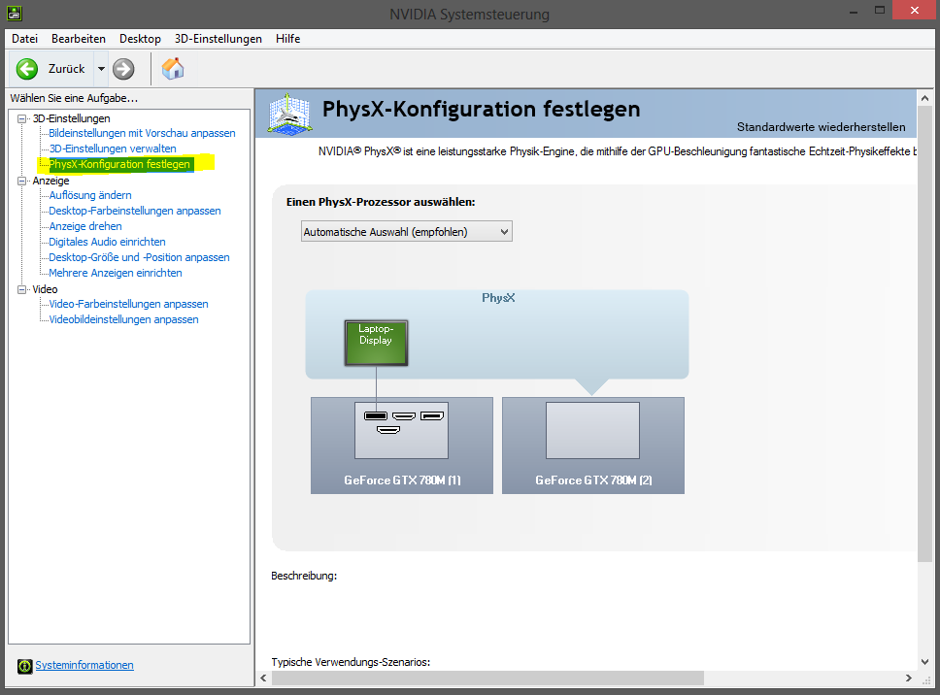Viewport: 940px width, 695px height.
Task: Open the Bearbeiten menu
Action: point(79,39)
